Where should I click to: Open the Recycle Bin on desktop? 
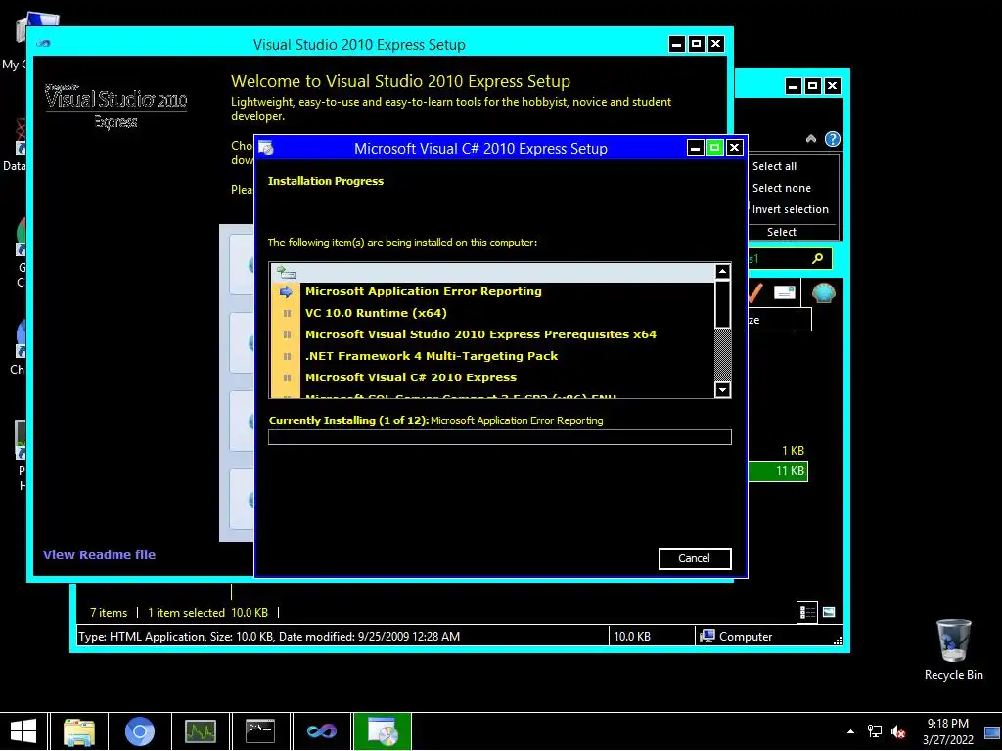[x=953, y=649]
